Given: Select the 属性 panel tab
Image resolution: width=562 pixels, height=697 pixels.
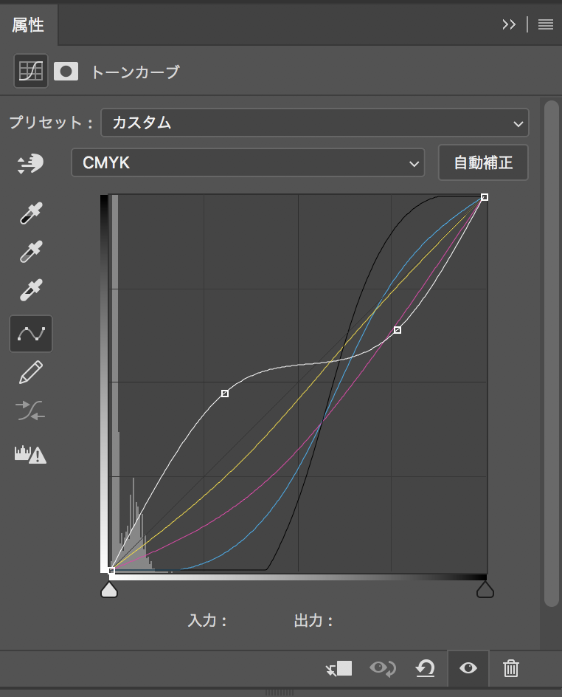Looking at the screenshot, I should point(28,25).
